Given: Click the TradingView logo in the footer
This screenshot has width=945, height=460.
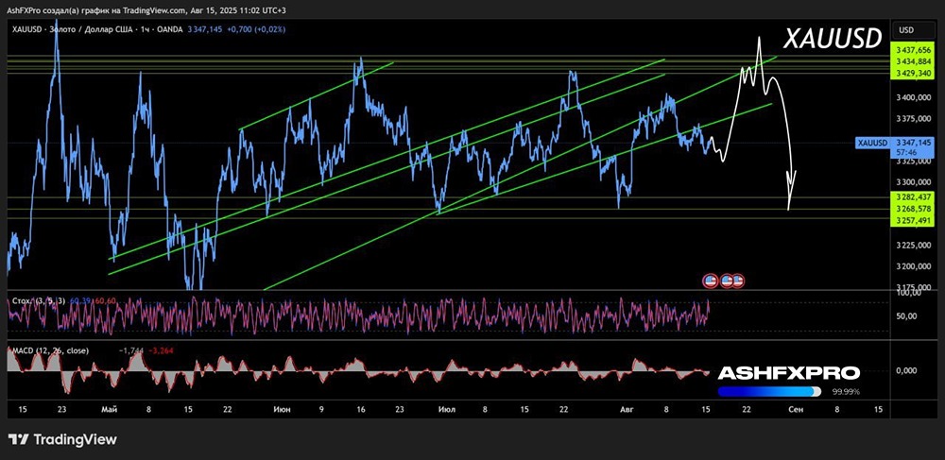Looking at the screenshot, I should pyautogui.click(x=62, y=439).
